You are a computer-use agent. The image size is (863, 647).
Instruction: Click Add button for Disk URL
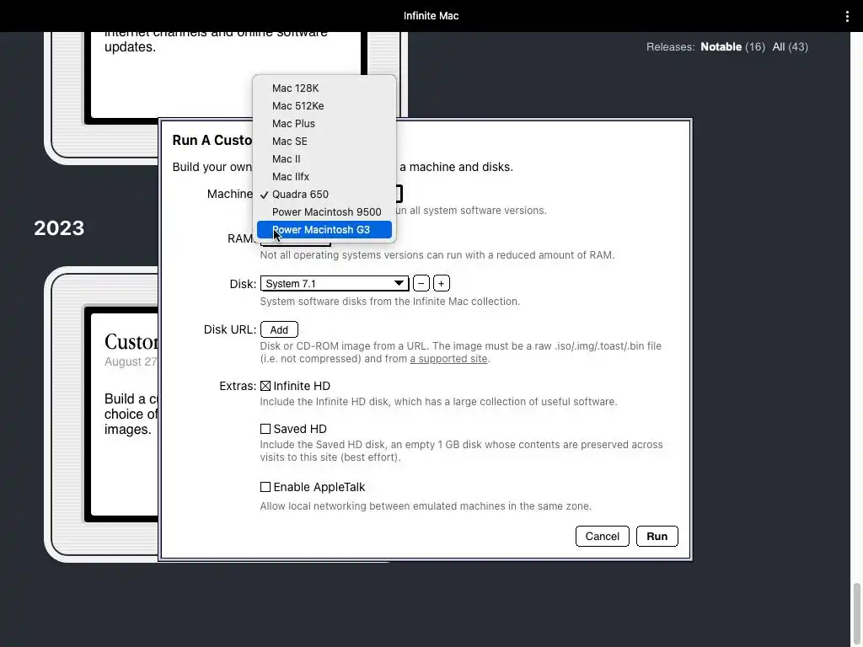(279, 329)
